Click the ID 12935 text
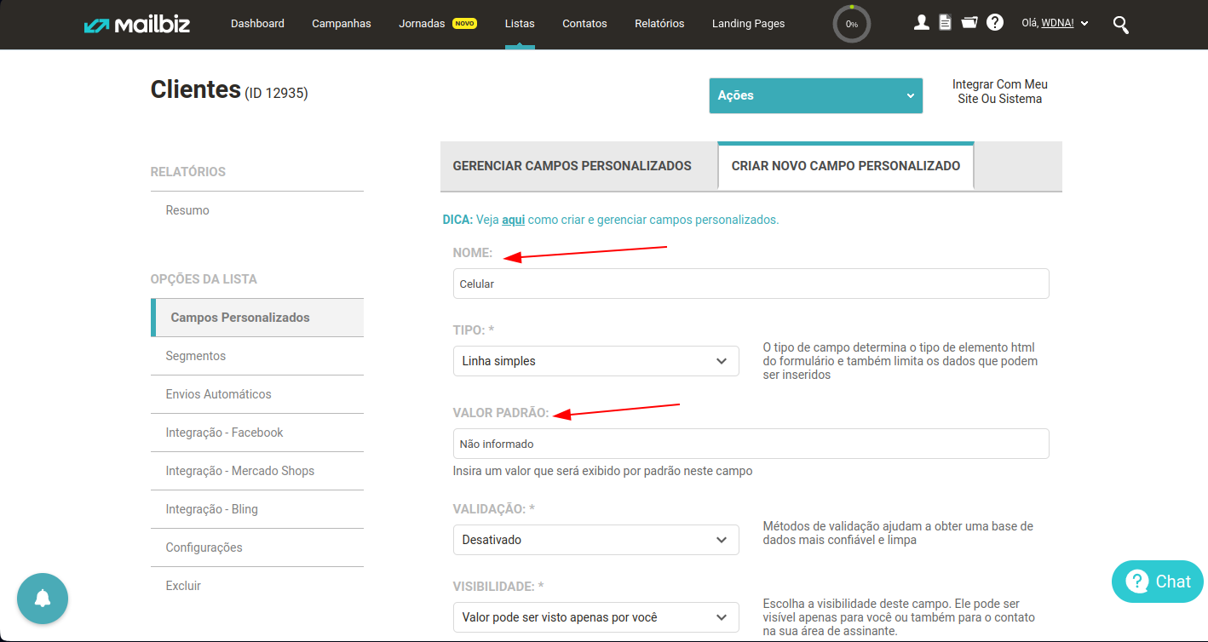 (x=277, y=93)
